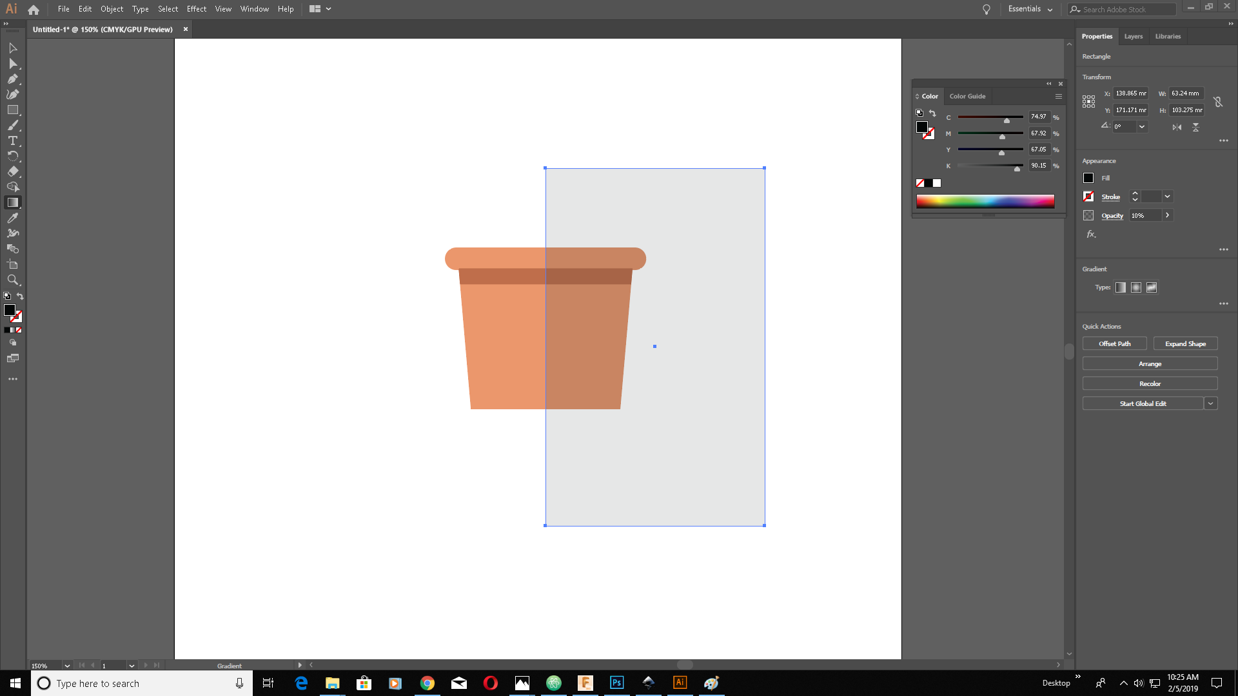Open the stroke weight dropdown
This screenshot has height=696, width=1238.
[1167, 197]
